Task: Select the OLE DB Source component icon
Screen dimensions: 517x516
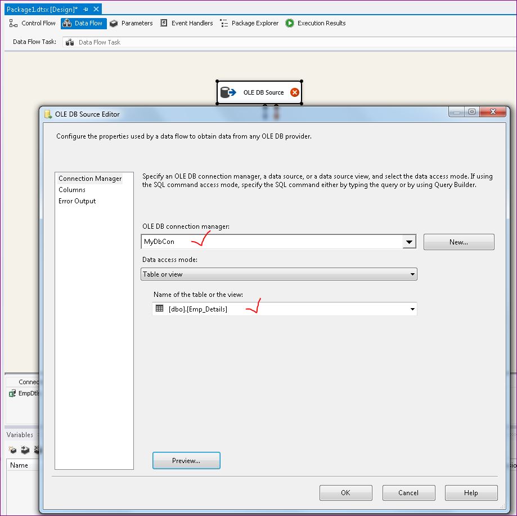Action: coord(227,91)
